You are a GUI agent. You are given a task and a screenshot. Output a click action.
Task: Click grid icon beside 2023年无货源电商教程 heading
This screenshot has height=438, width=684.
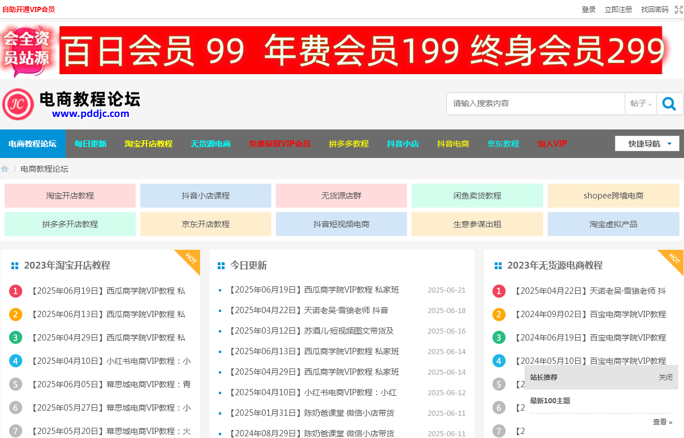pos(498,266)
